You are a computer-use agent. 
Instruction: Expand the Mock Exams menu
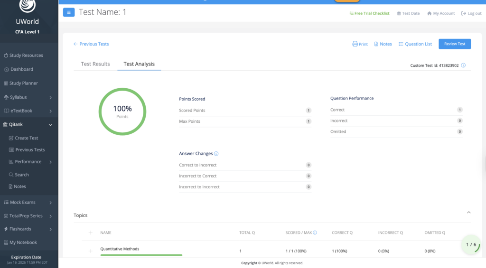50,203
